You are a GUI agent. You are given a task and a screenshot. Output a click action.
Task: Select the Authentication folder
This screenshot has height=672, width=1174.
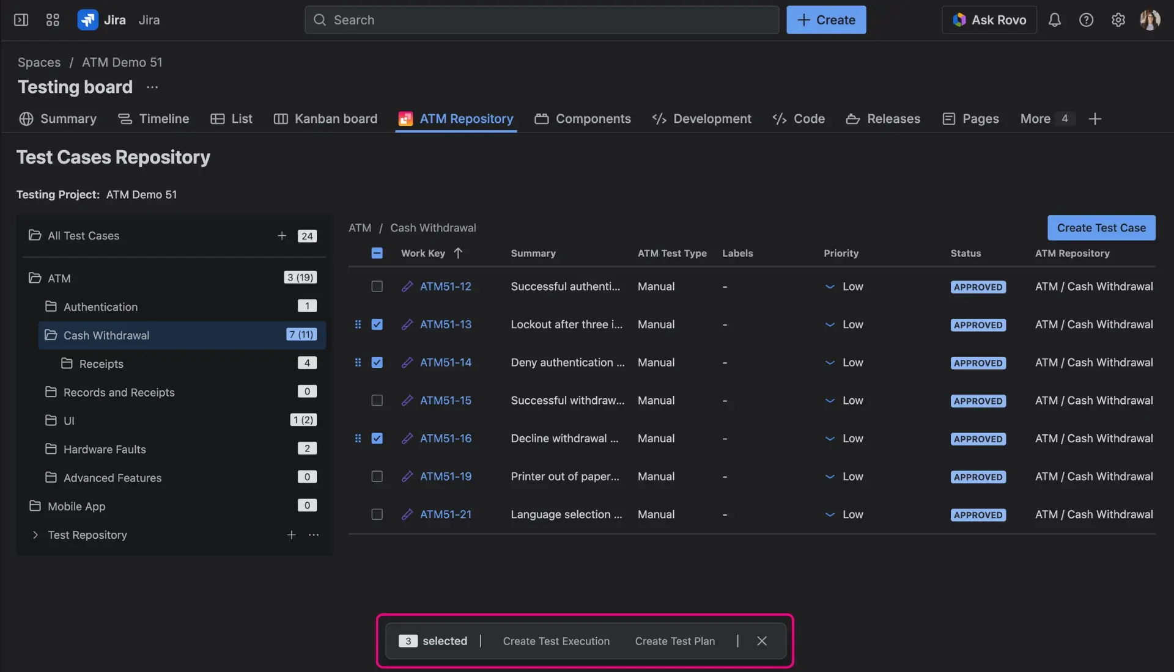pyautogui.click(x=181, y=307)
